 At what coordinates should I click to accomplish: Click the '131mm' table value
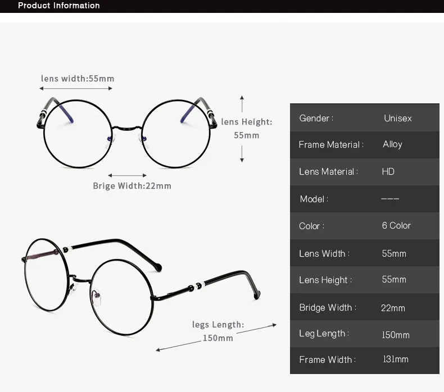pyautogui.click(x=396, y=359)
